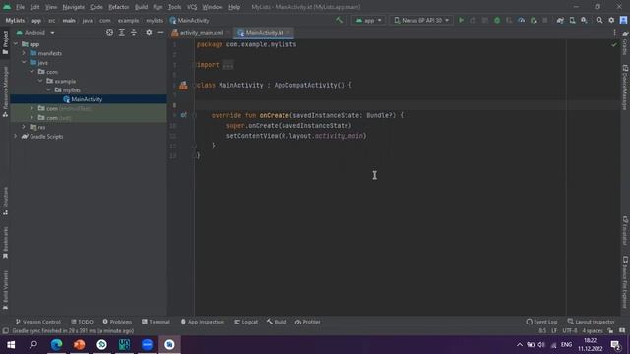Open the VCS menu
The image size is (630, 354).
click(x=192, y=7)
